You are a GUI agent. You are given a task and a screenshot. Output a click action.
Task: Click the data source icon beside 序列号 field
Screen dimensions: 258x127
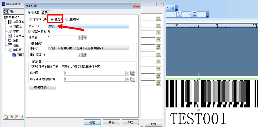coord(133,73)
